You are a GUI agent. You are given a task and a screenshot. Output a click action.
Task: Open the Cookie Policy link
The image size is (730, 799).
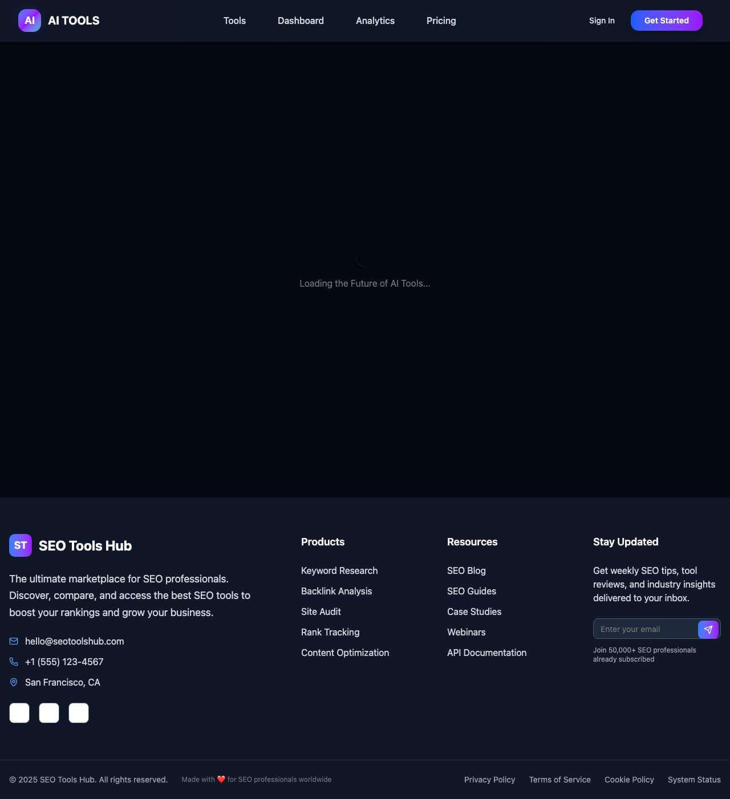tap(629, 780)
